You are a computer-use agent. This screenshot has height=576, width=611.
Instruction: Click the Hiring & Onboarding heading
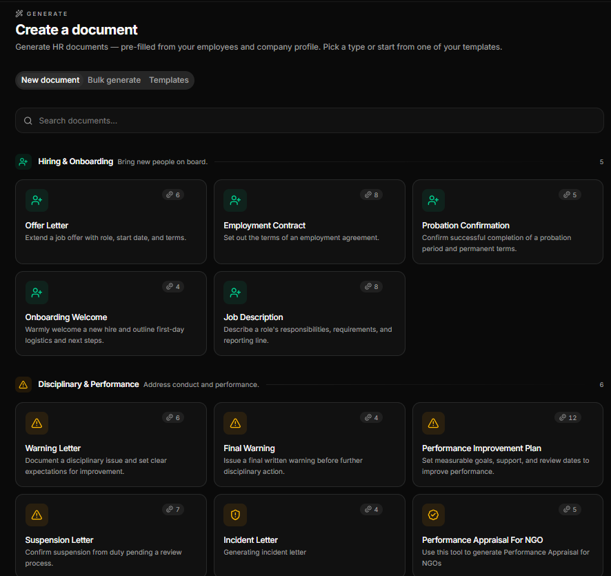[x=76, y=161]
